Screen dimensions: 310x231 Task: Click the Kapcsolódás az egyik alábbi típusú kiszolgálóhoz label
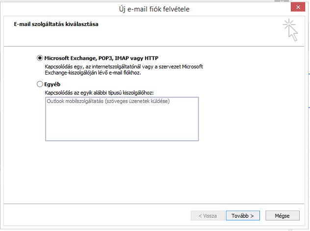pos(99,93)
